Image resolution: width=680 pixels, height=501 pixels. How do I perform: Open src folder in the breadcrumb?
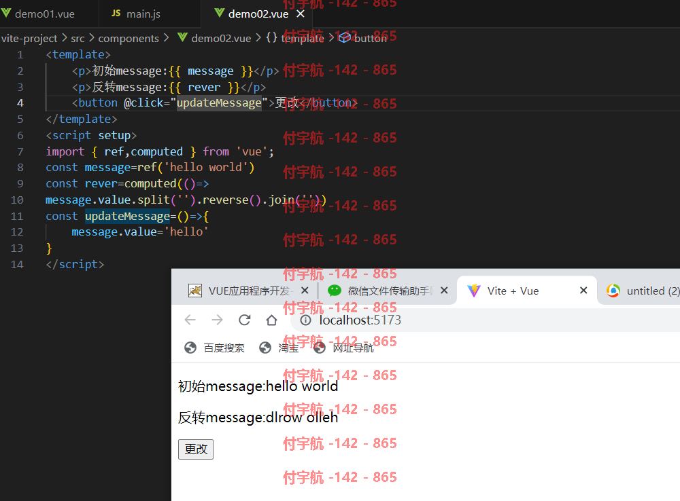click(78, 38)
